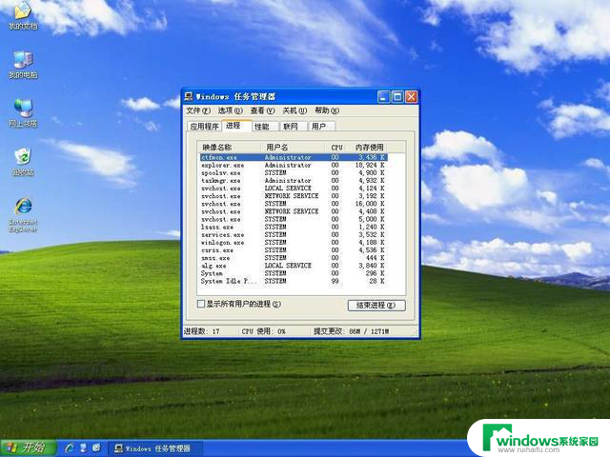
Task: Click the 结束进程 button
Action: [x=376, y=306]
